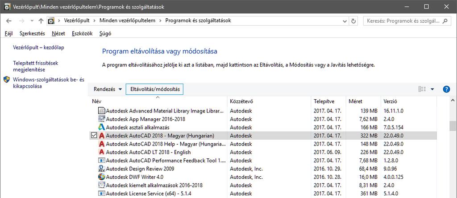Open the Fájl menu
This screenshot has width=457, height=198.
[9, 33]
